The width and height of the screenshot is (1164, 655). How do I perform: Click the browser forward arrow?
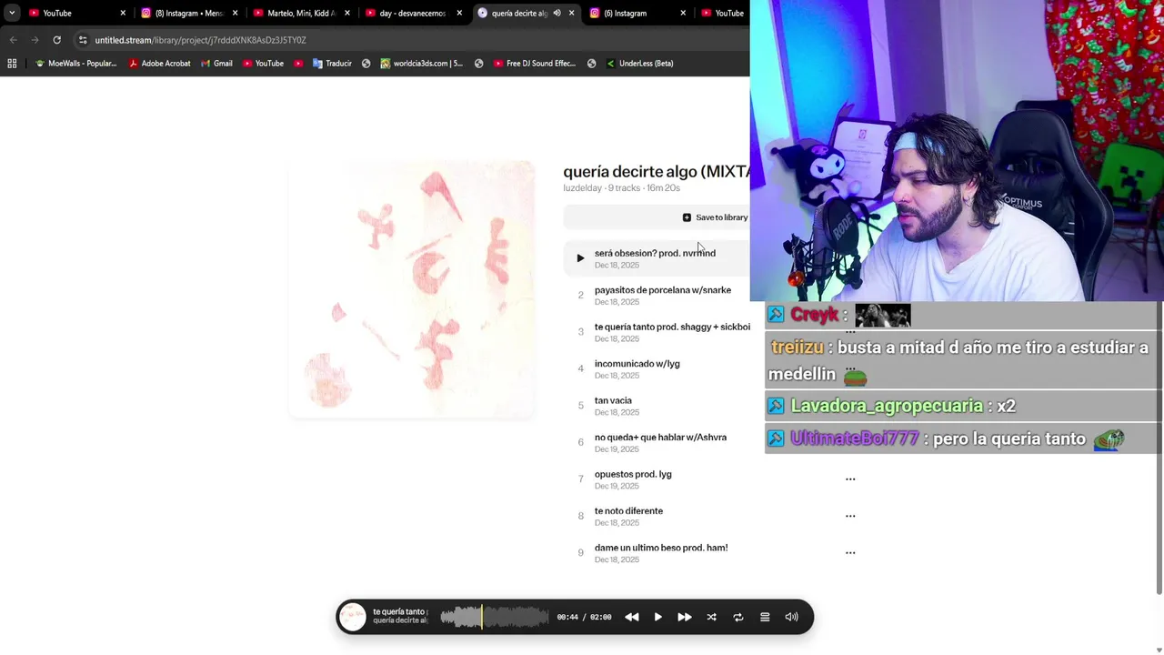tap(35, 40)
